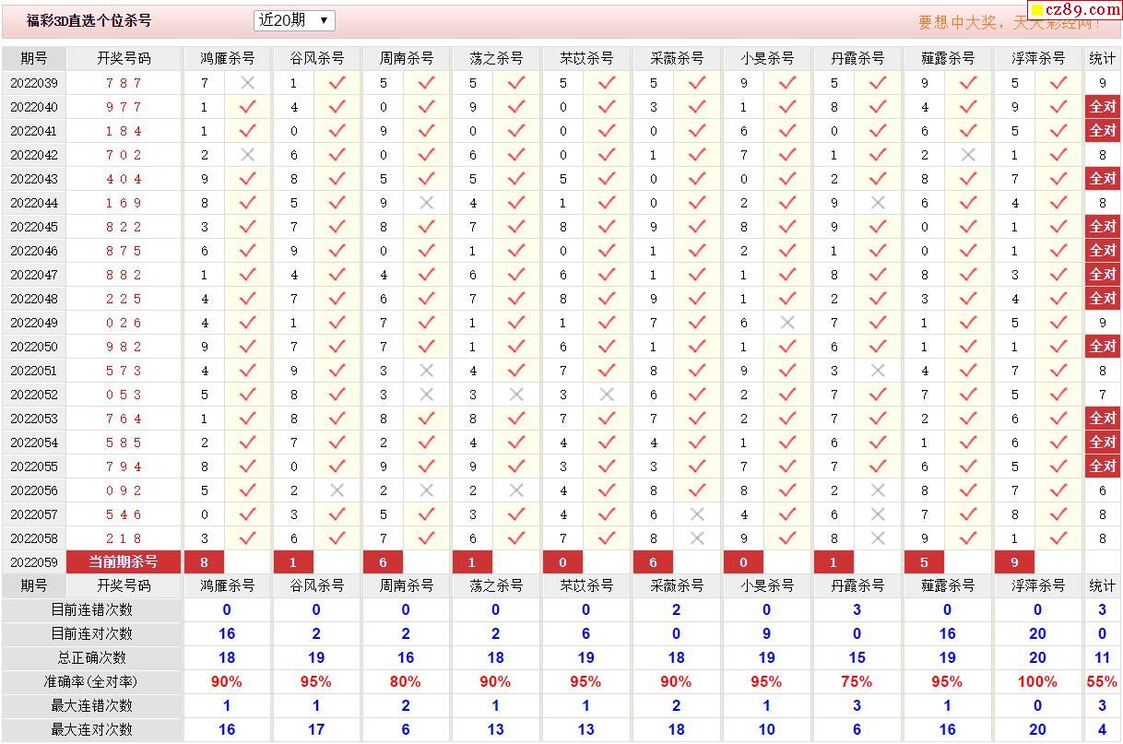Click the red check in 小旻 row 2022055
Image resolution: width=1123 pixels, height=744 pixels.
tap(787, 466)
